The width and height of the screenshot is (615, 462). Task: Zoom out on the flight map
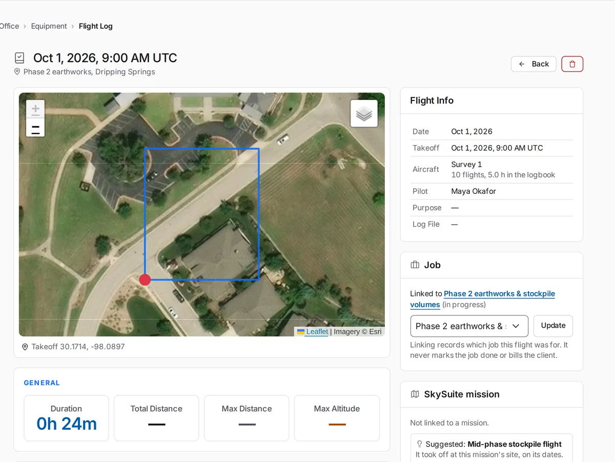click(35, 128)
